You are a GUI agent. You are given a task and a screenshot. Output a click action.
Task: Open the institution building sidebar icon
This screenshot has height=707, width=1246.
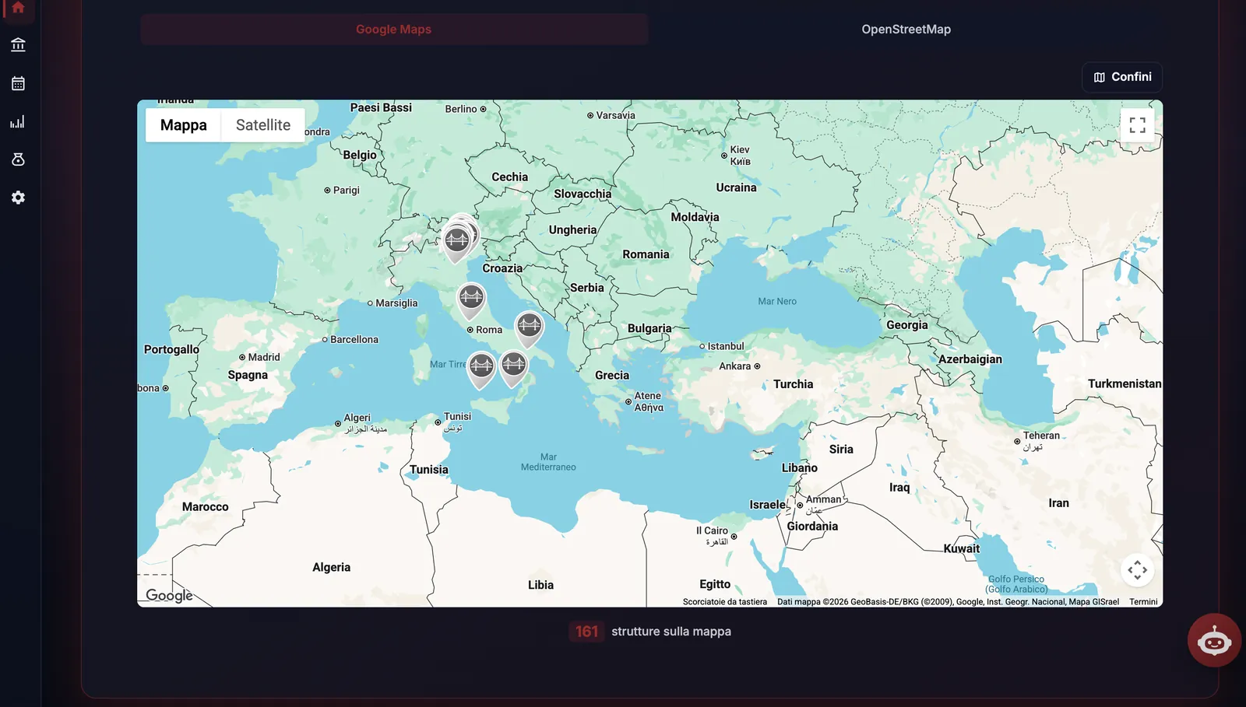coord(18,45)
